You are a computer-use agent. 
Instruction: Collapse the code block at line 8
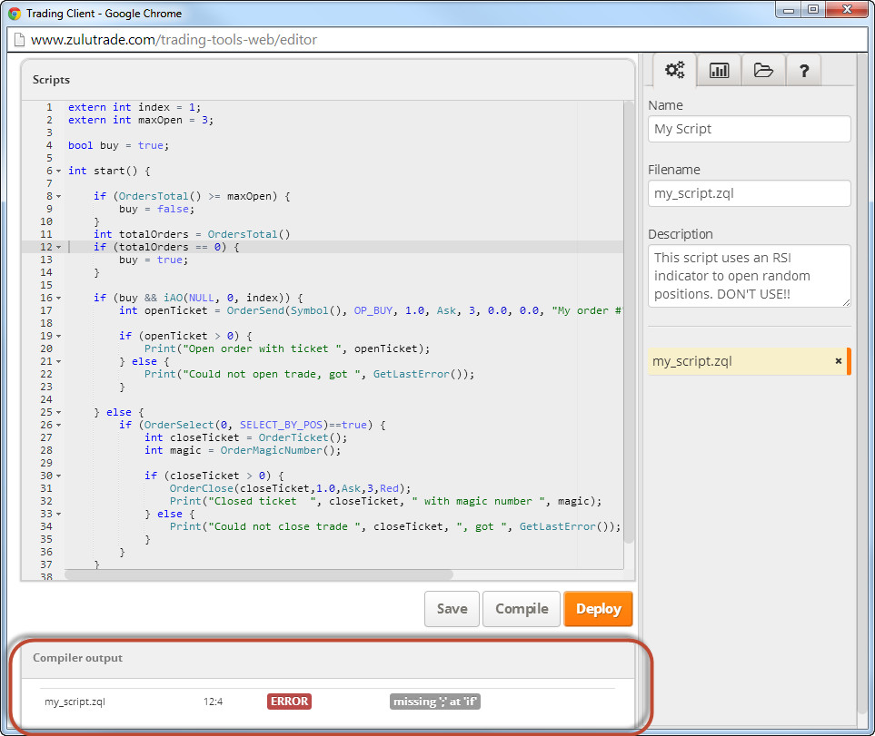click(x=59, y=196)
